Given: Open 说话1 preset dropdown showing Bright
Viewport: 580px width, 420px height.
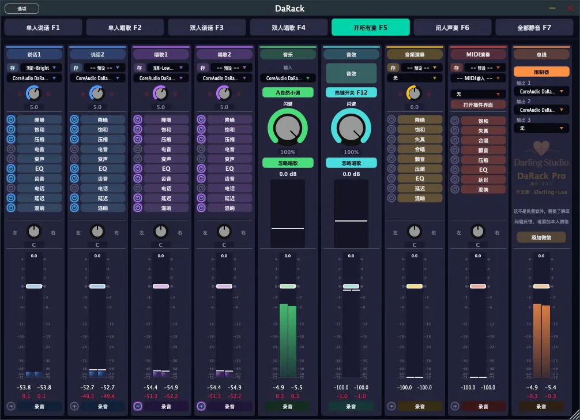Looking at the screenshot, I should (x=41, y=67).
